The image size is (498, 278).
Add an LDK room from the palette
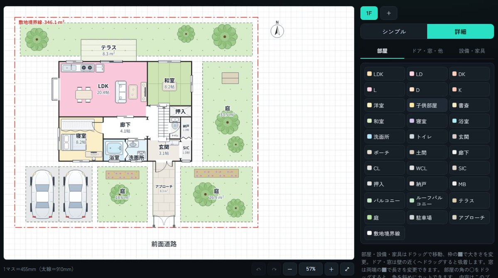384,74
